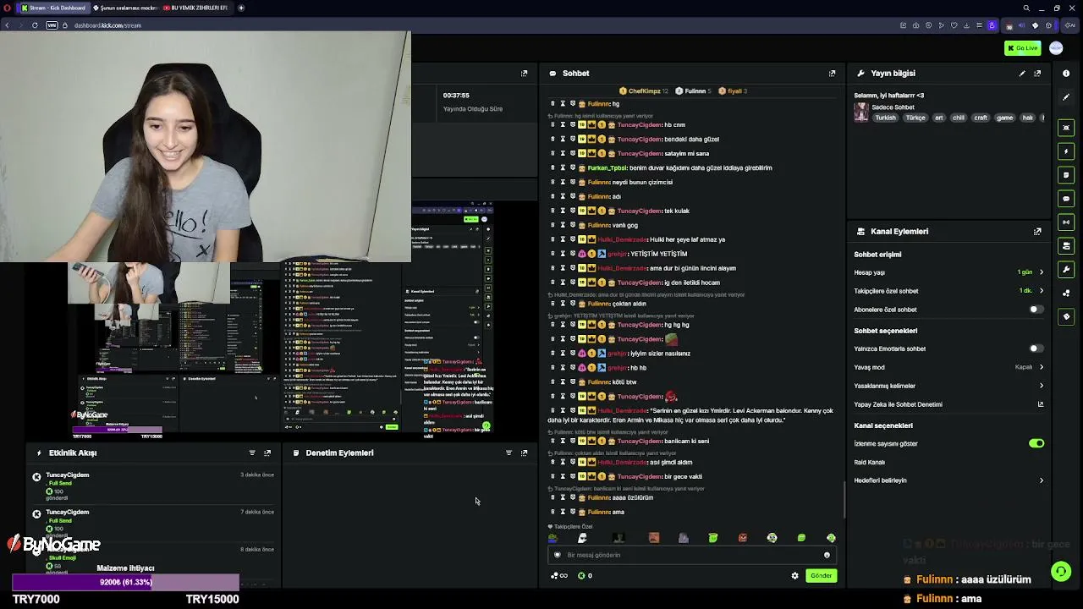The image size is (1083, 609).
Task: Click the browser address bar URL
Action: pyautogui.click(x=107, y=25)
